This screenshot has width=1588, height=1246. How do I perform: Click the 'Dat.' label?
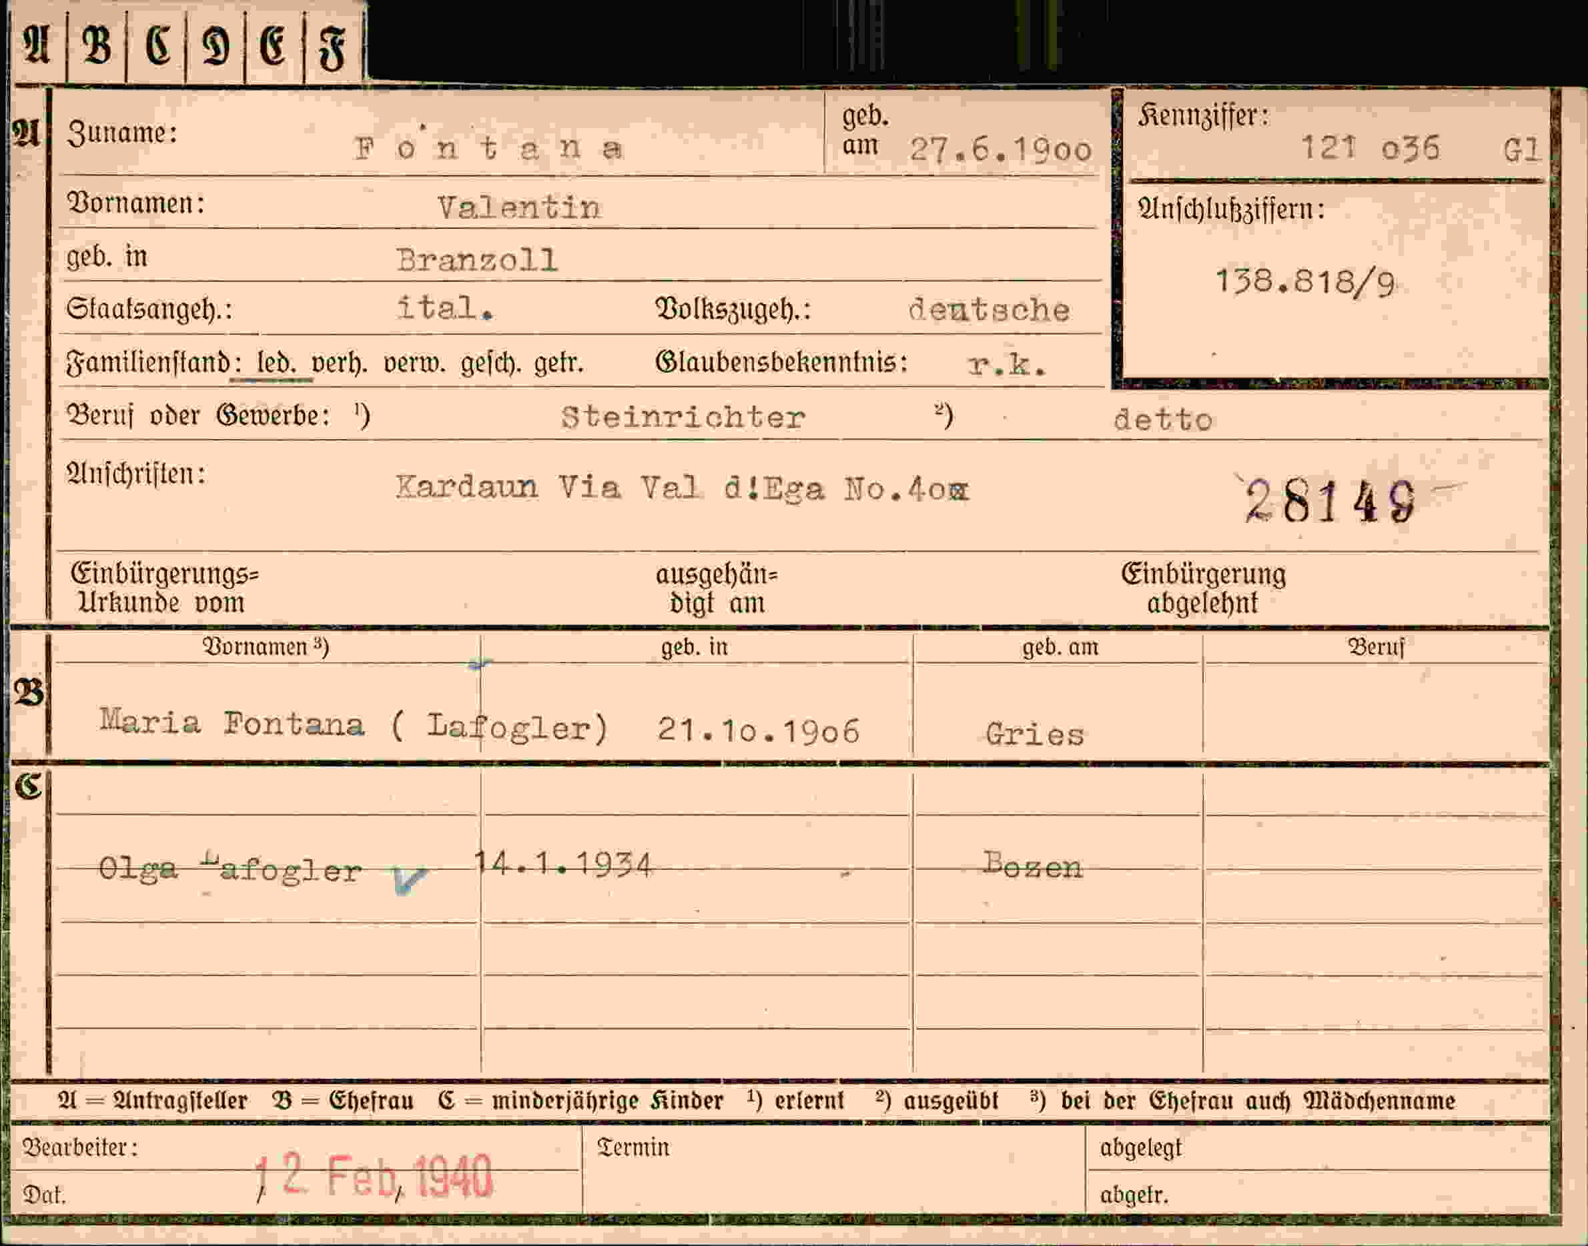(45, 1195)
